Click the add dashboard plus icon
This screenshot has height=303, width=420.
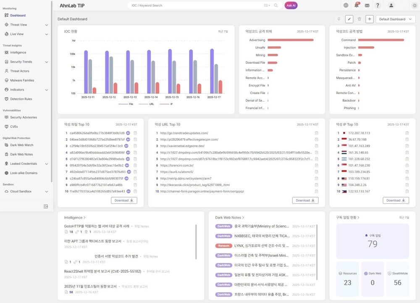(x=370, y=19)
